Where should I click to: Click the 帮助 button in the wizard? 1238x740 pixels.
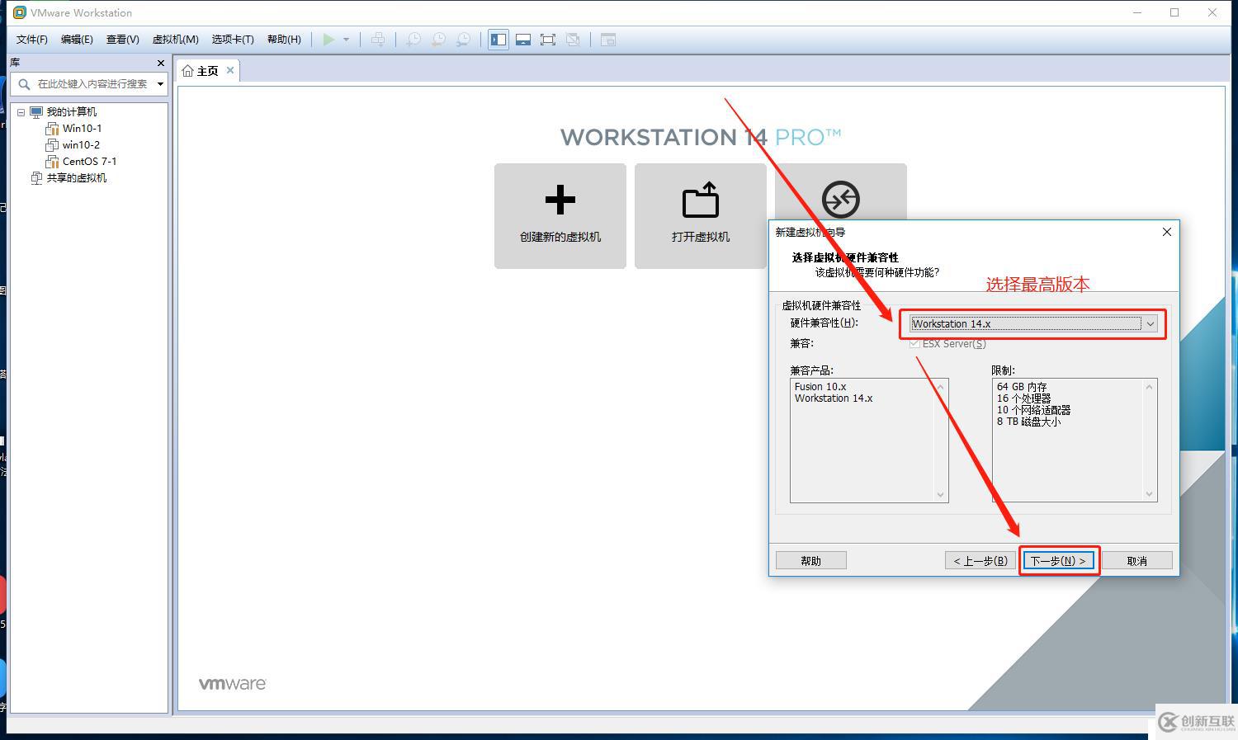811,561
